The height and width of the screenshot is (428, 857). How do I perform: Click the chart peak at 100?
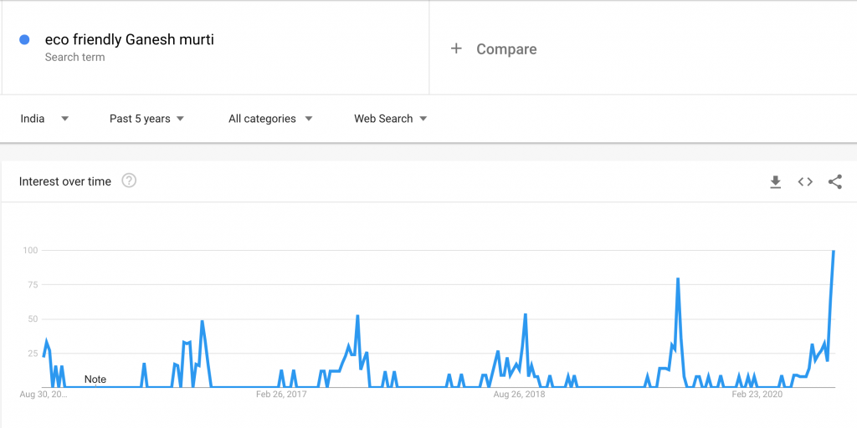(834, 251)
